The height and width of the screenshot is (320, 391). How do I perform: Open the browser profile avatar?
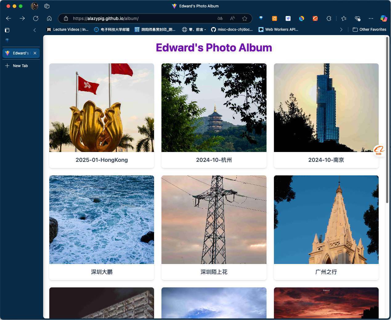[35, 6]
